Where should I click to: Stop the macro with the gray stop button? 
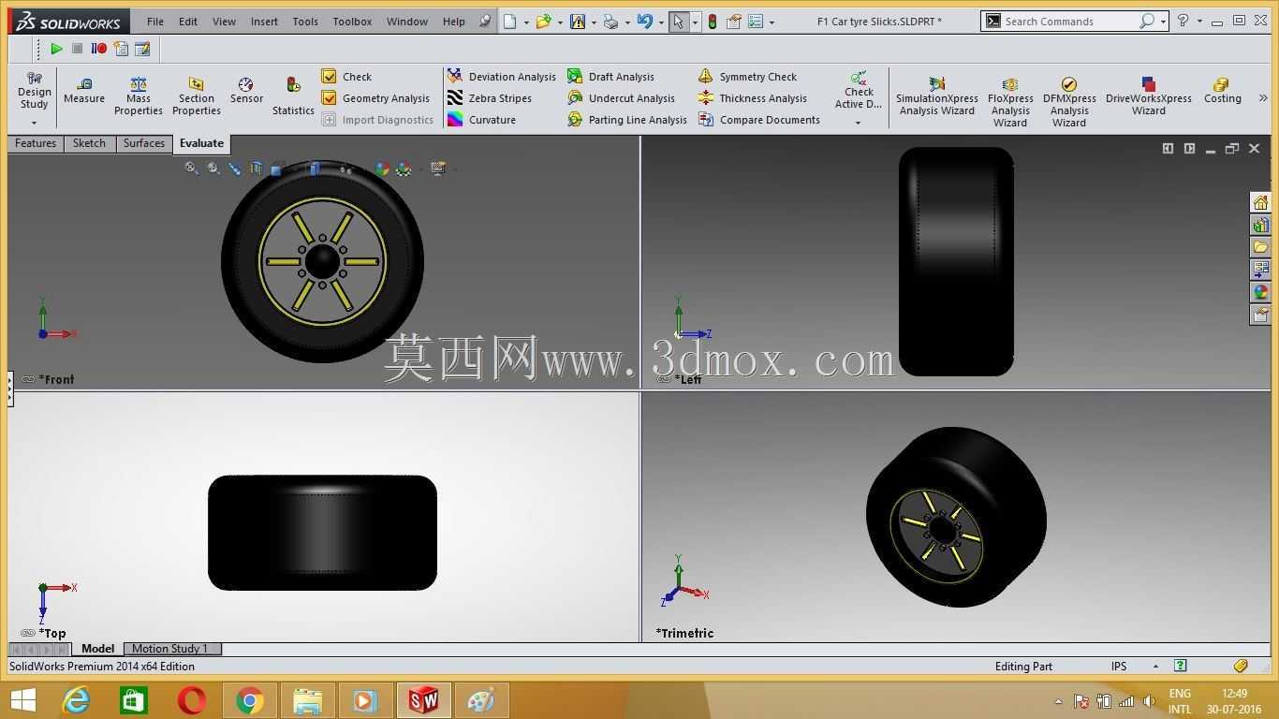pyautogui.click(x=78, y=49)
